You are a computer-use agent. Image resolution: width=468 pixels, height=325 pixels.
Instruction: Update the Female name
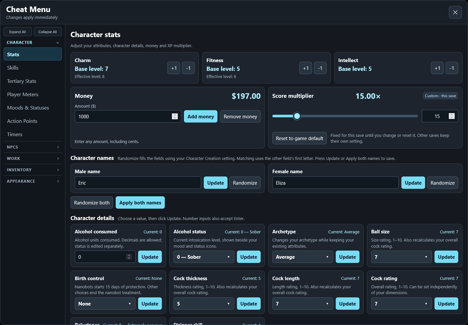pyautogui.click(x=413, y=183)
